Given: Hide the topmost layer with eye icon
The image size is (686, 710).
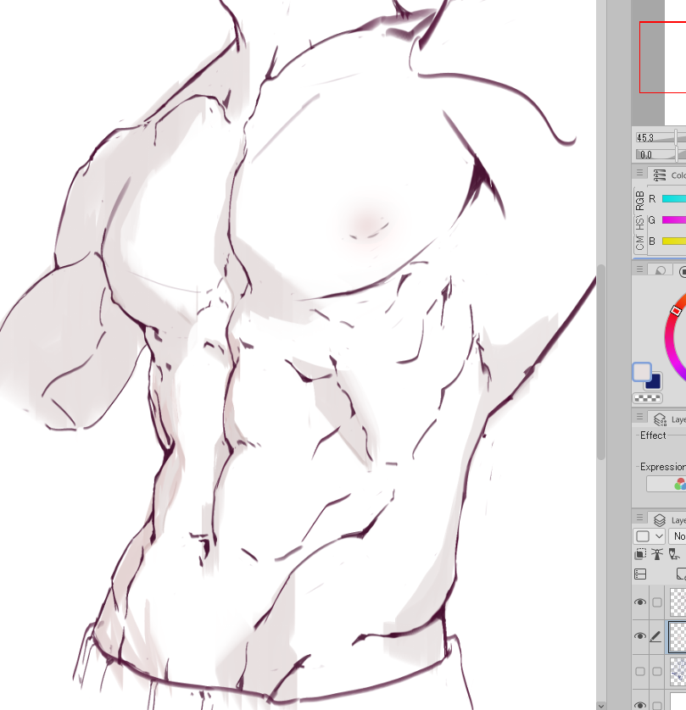Looking at the screenshot, I should (x=639, y=602).
